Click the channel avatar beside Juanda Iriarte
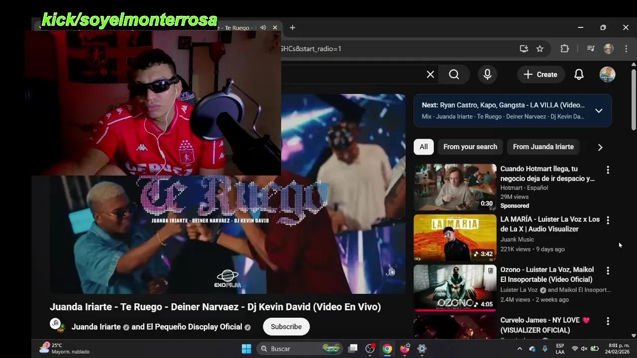 tap(56, 325)
